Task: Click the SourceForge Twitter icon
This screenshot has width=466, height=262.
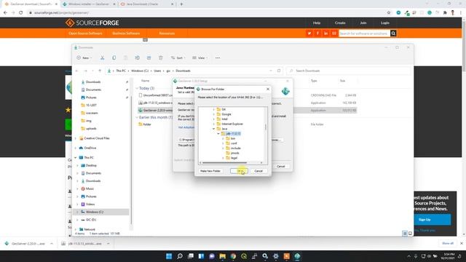Action: pyautogui.click(x=309, y=33)
